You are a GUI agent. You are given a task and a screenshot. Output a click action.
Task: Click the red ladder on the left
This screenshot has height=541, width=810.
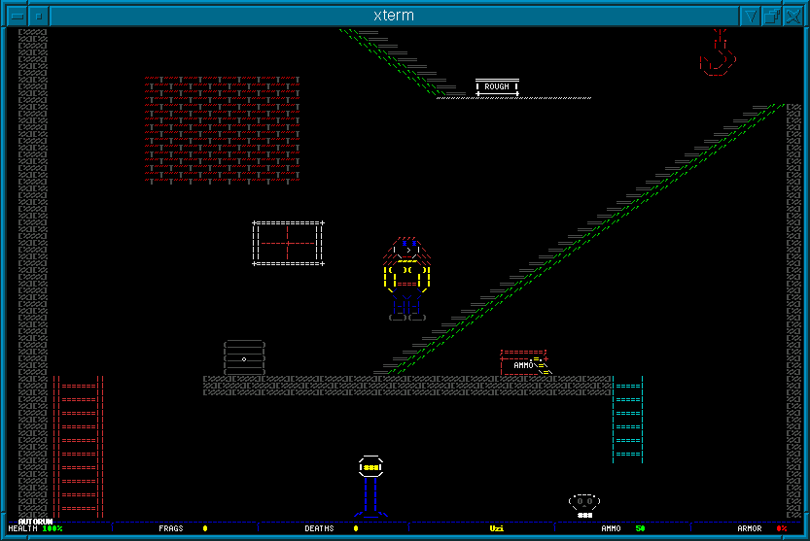[78, 447]
